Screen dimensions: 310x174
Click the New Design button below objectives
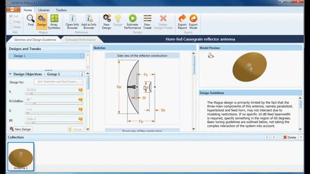(21, 129)
